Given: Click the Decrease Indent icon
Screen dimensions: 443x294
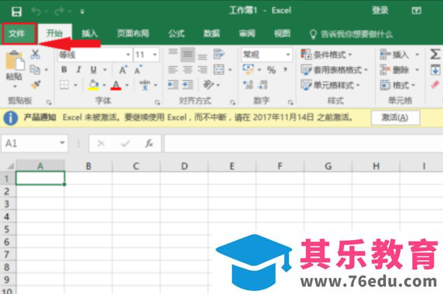Looking at the screenshot, I should (x=173, y=85).
